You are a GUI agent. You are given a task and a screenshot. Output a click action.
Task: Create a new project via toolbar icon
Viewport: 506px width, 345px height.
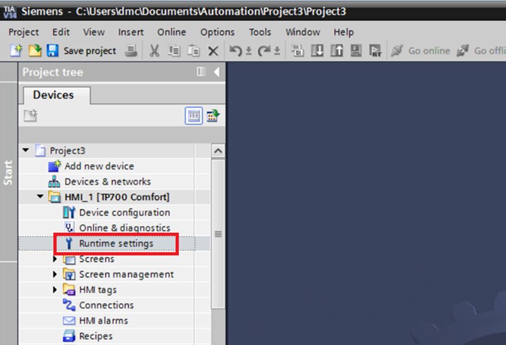[x=16, y=51]
